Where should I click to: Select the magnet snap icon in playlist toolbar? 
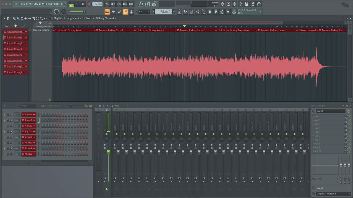8,18
